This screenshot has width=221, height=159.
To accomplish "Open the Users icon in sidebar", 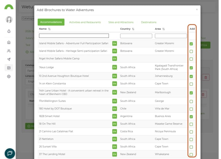I will coord(9,51).
